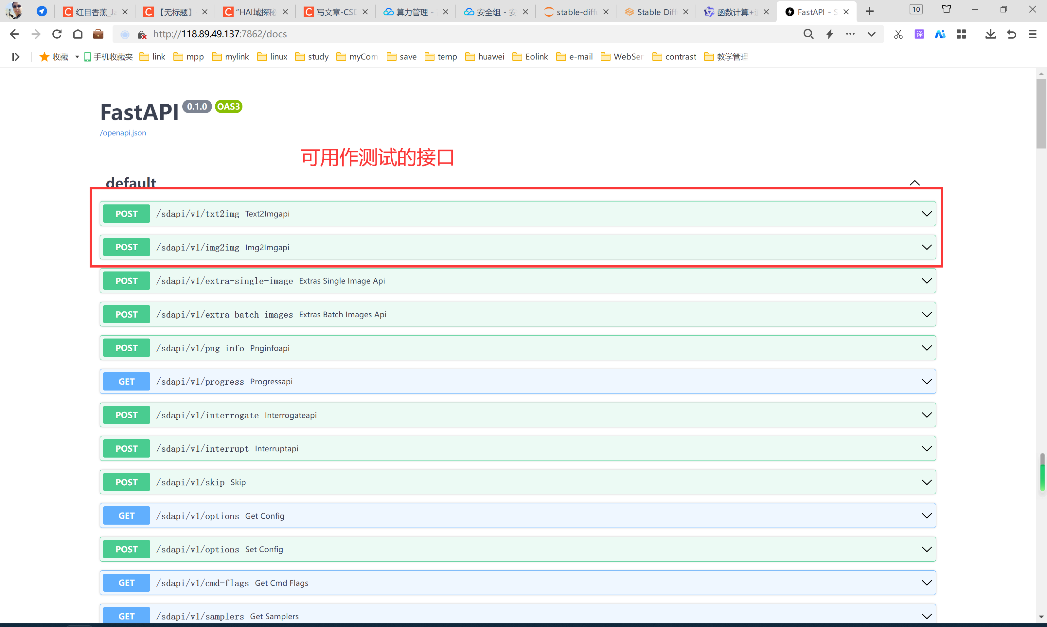This screenshot has width=1047, height=627.
Task: Click the lightning bolt speed mode icon
Action: click(x=830, y=34)
